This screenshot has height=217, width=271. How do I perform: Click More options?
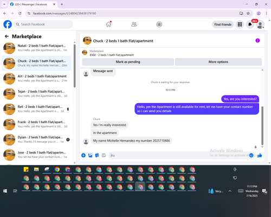point(218,62)
